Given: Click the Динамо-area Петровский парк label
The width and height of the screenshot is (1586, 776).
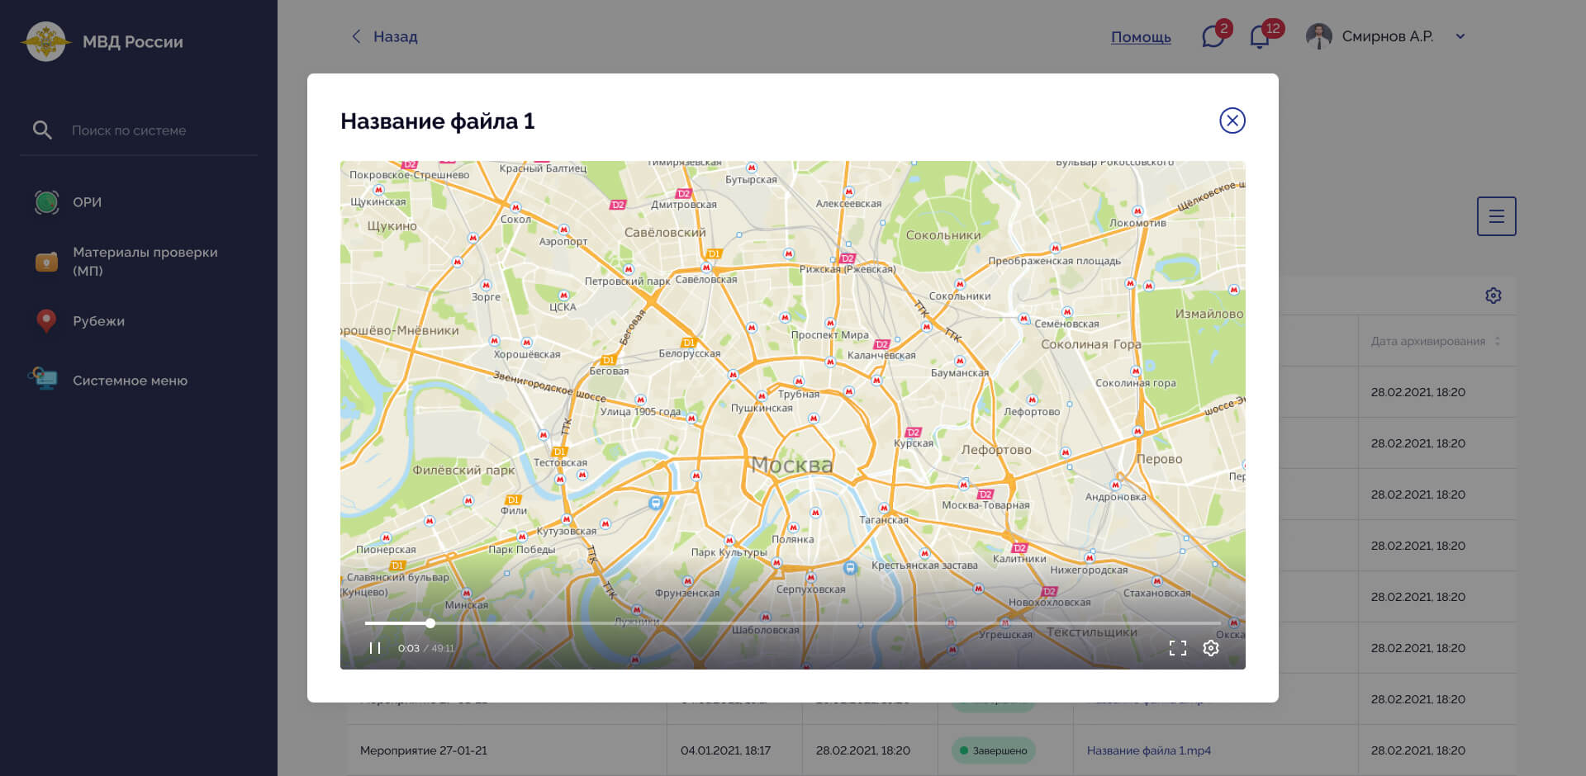Looking at the screenshot, I should click(628, 281).
